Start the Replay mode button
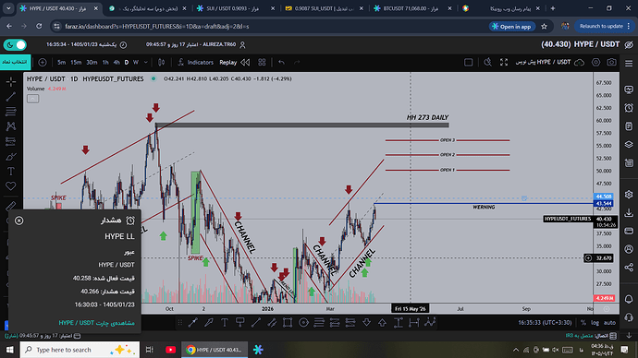Screen dimensions: 638x358 coord(227,62)
